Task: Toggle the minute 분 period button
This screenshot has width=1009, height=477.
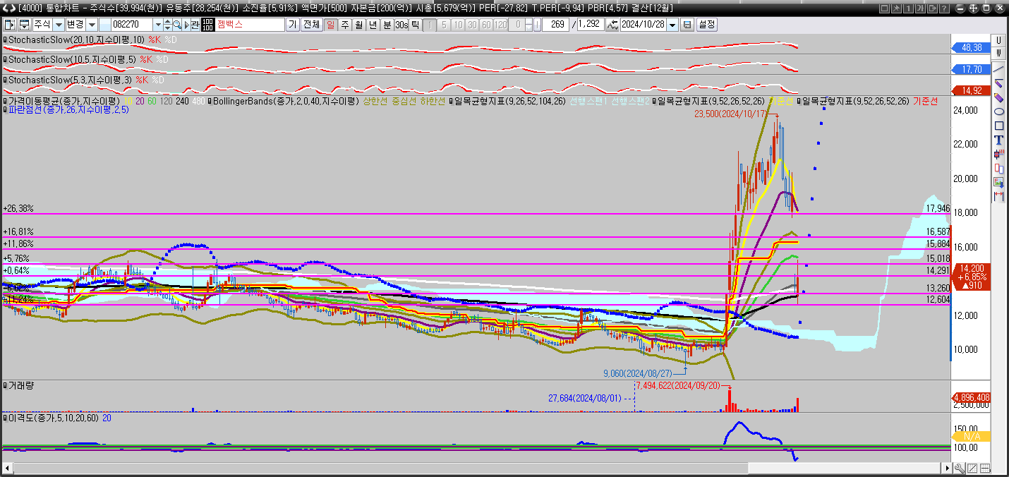Action: pos(387,25)
